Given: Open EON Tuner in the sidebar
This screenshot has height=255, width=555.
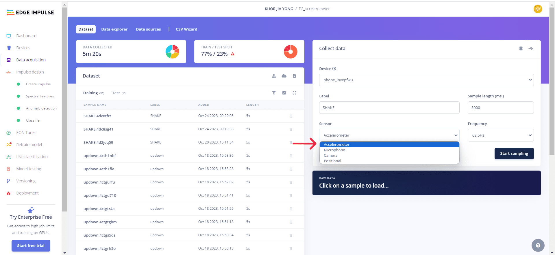Looking at the screenshot, I should click(x=26, y=133).
